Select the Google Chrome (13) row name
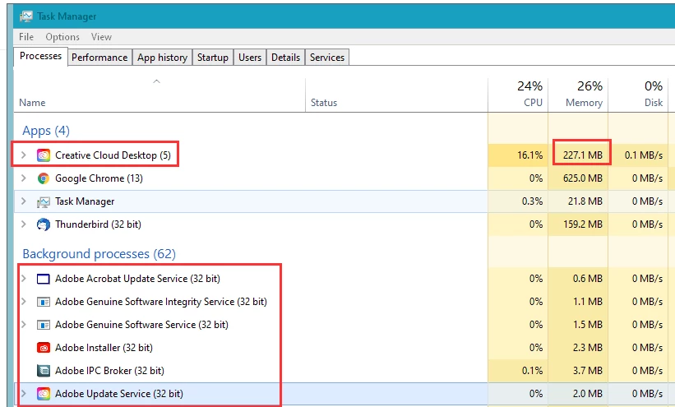 [99, 178]
